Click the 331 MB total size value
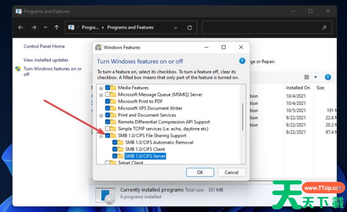347x212 pixels. coord(216,190)
